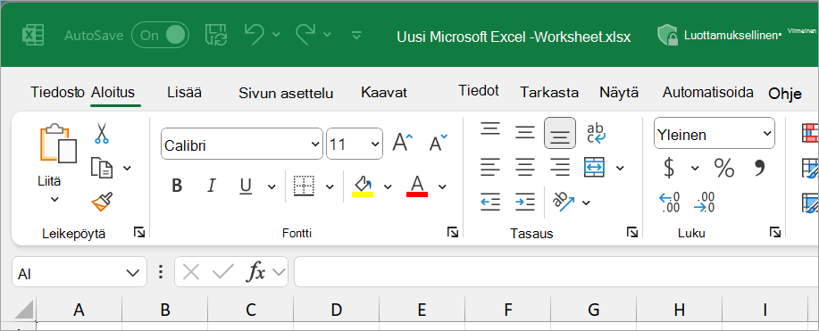Click the dollar Accounting format icon

point(669,168)
